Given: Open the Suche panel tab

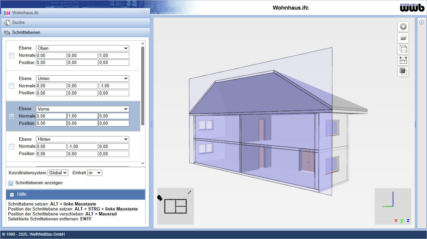Looking at the screenshot, I should 18,23.
